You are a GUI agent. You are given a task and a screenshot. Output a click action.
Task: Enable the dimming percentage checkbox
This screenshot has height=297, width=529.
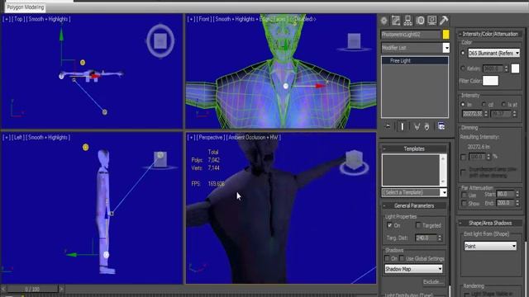463,157
